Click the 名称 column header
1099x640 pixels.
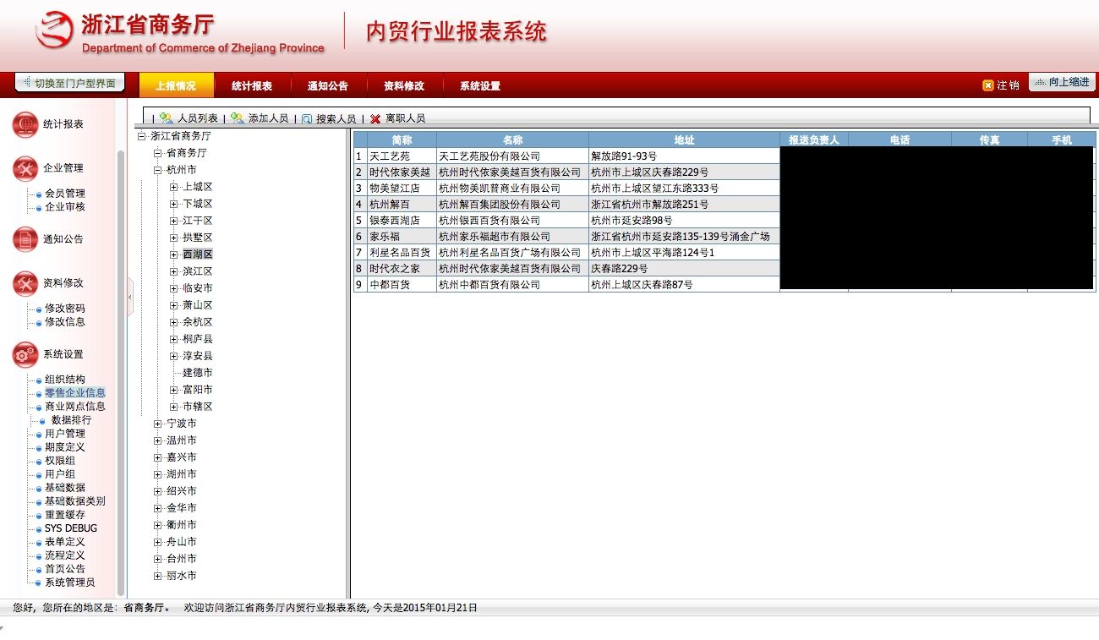coord(512,140)
